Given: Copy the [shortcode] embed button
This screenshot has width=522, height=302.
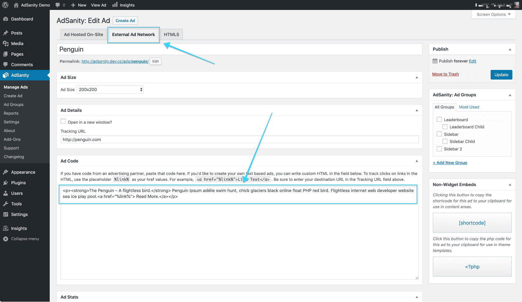Looking at the screenshot, I should pyautogui.click(x=472, y=223).
